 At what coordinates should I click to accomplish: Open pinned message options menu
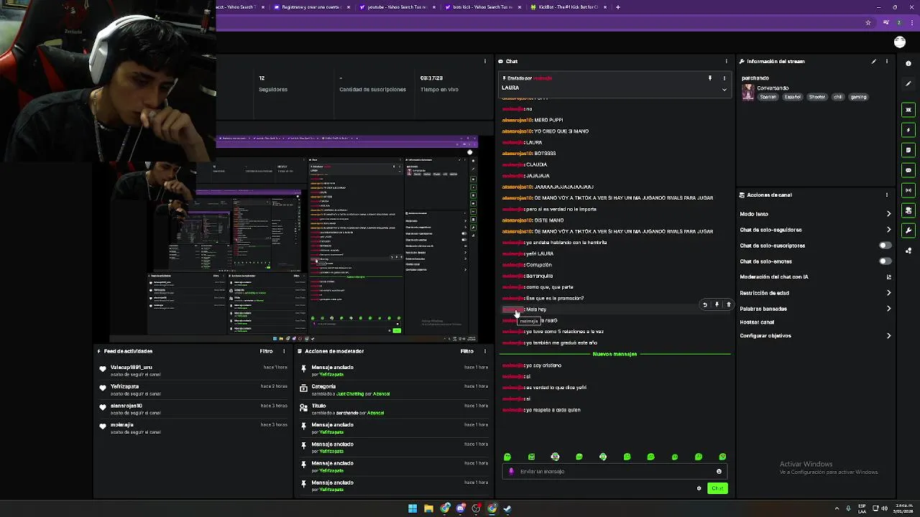(x=724, y=78)
